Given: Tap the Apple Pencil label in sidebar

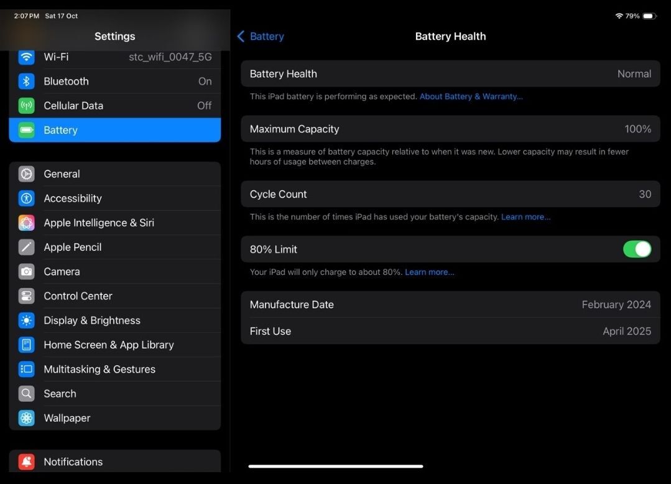Looking at the screenshot, I should point(73,248).
